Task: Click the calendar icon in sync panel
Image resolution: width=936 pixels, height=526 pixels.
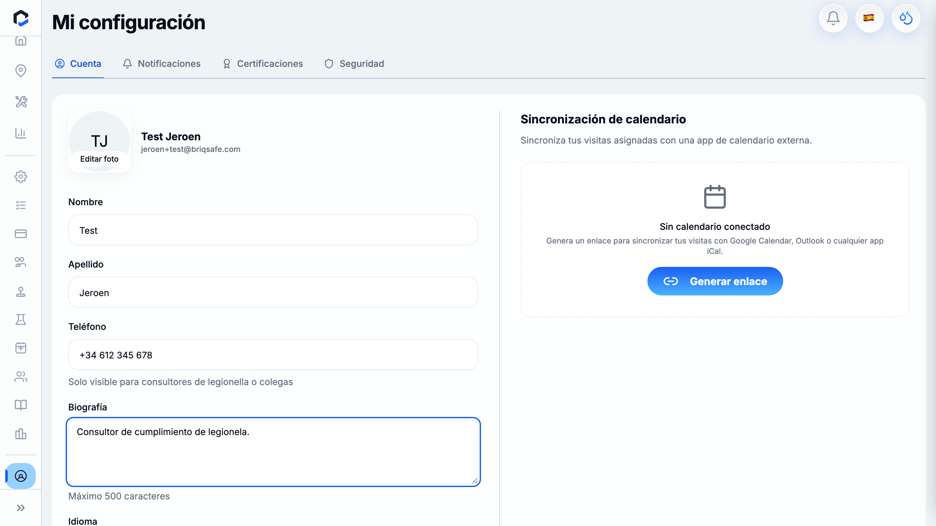Action: pos(715,197)
